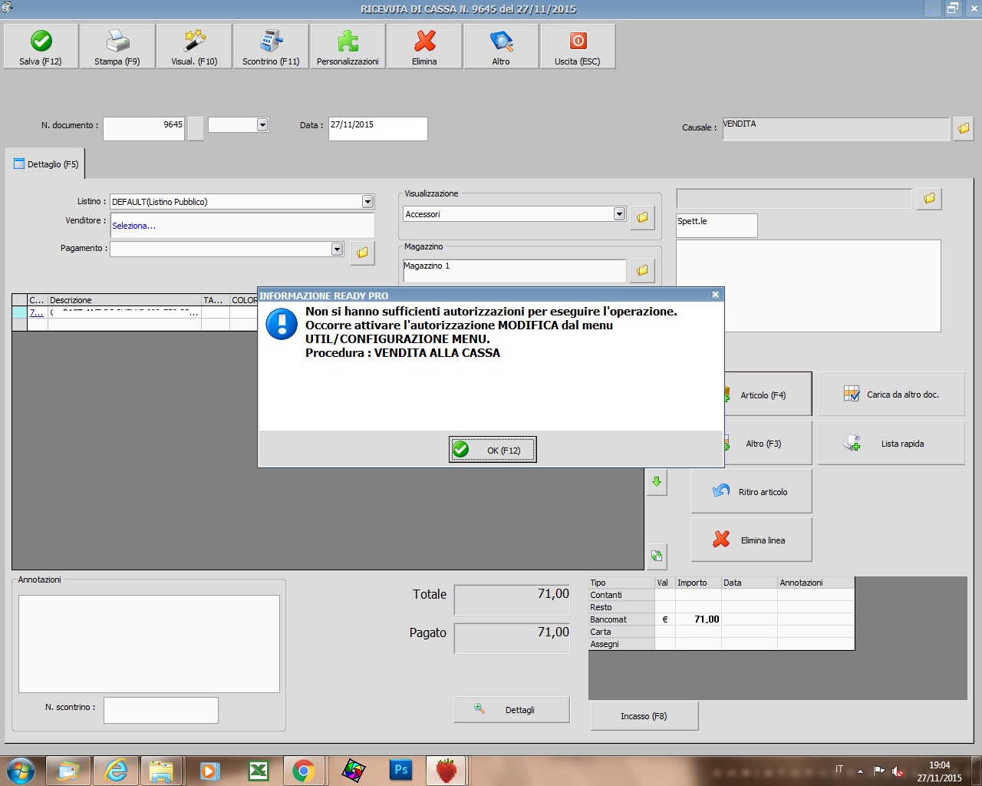Click Carica da altro doc. button

(x=891, y=395)
